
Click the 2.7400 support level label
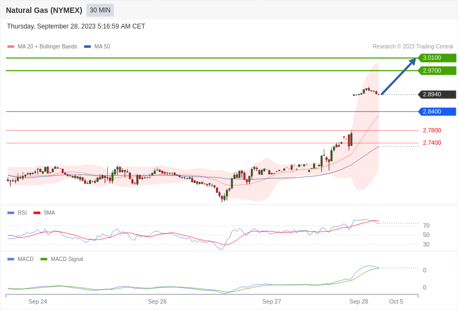tap(432, 143)
